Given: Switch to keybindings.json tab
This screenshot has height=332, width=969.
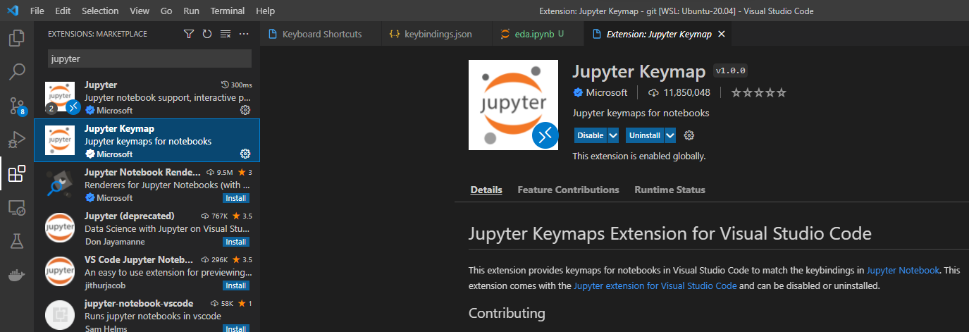Looking at the screenshot, I should 437,34.
